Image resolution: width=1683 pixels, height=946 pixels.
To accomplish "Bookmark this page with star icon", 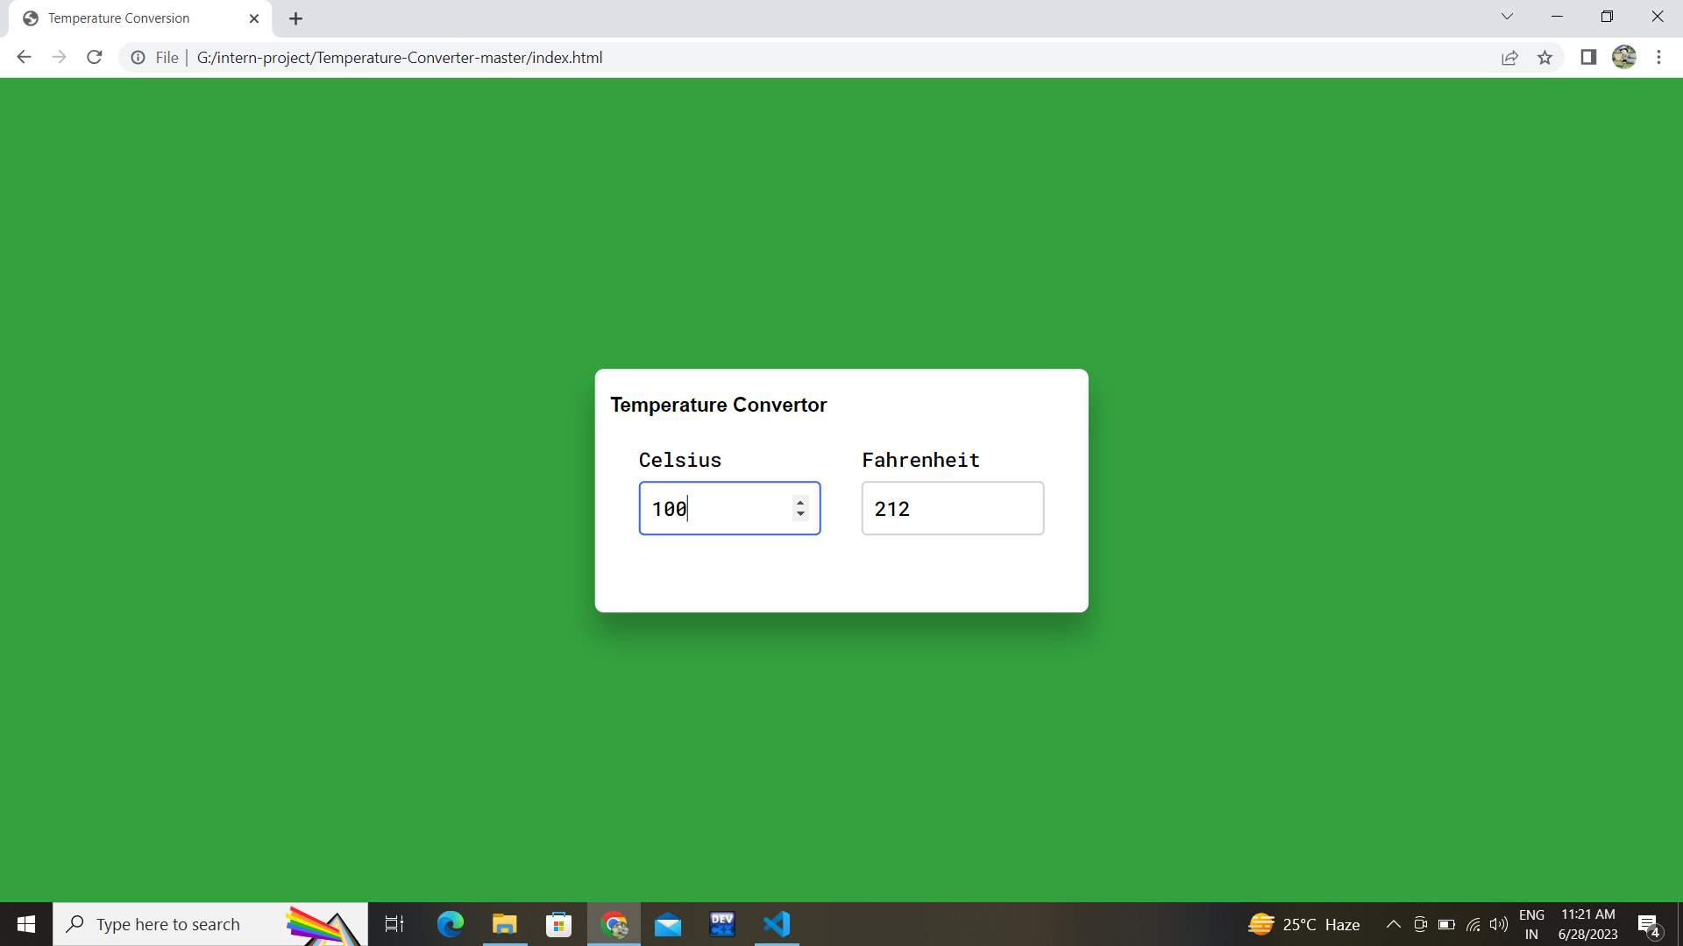I will tap(1545, 58).
